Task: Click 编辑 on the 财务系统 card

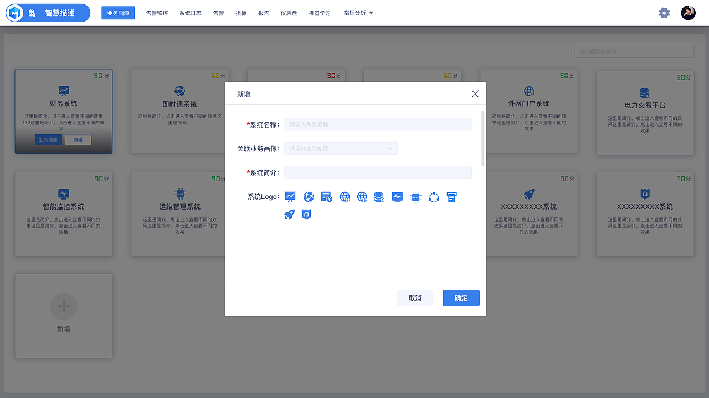Action: coord(78,140)
